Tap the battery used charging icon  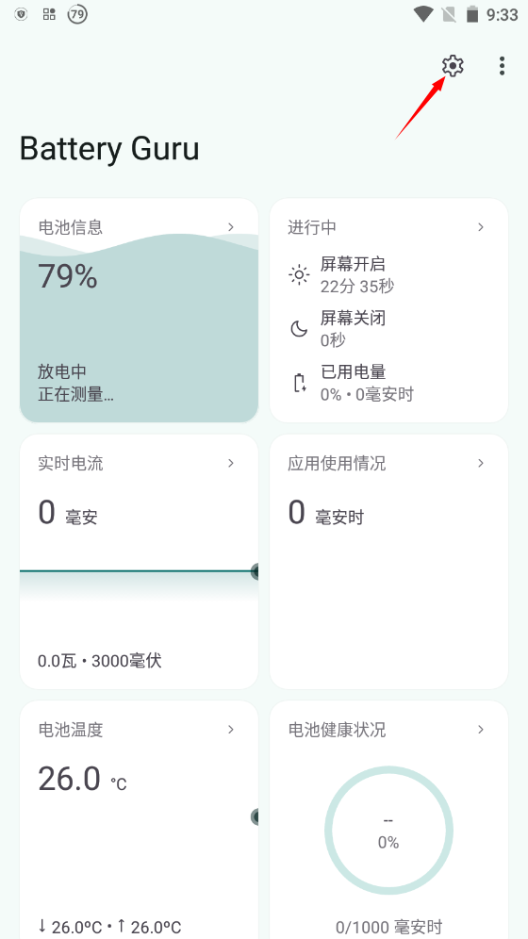coord(299,383)
